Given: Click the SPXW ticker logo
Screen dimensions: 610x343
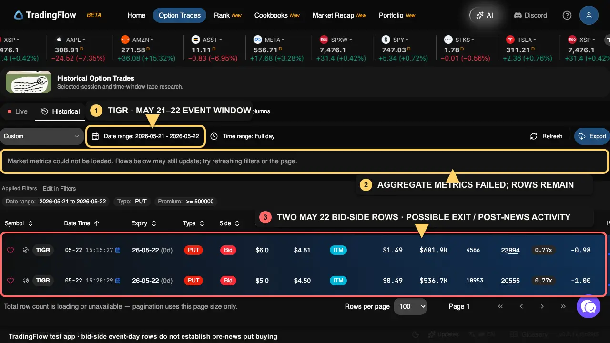Looking at the screenshot, I should pos(324,40).
